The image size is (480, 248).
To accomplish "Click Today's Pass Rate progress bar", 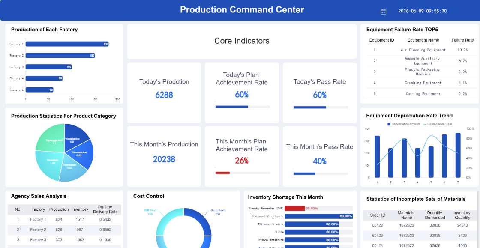I will tap(321, 108).
